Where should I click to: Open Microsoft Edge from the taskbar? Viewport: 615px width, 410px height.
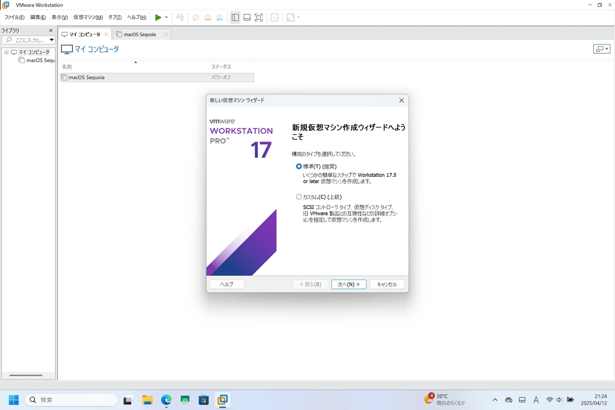click(166, 400)
